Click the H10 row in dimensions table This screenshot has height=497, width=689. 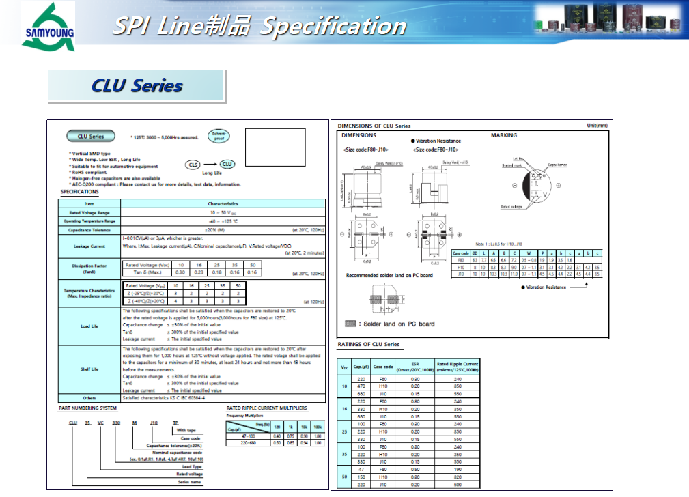pyautogui.click(x=526, y=267)
